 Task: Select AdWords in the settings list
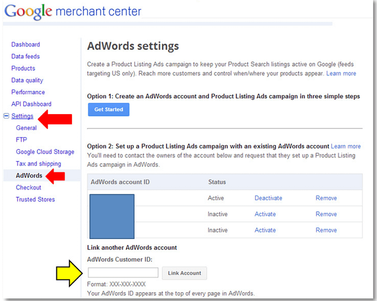29,176
